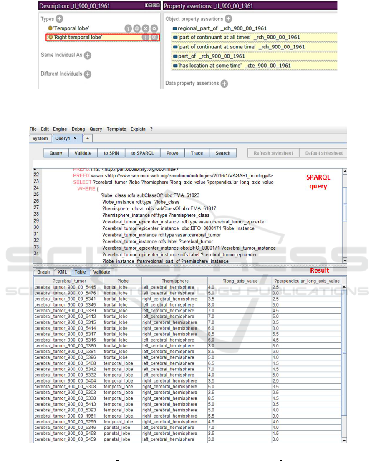Add a data property assertion with plus icon
This screenshot has height=469, width=376.
(224, 84)
